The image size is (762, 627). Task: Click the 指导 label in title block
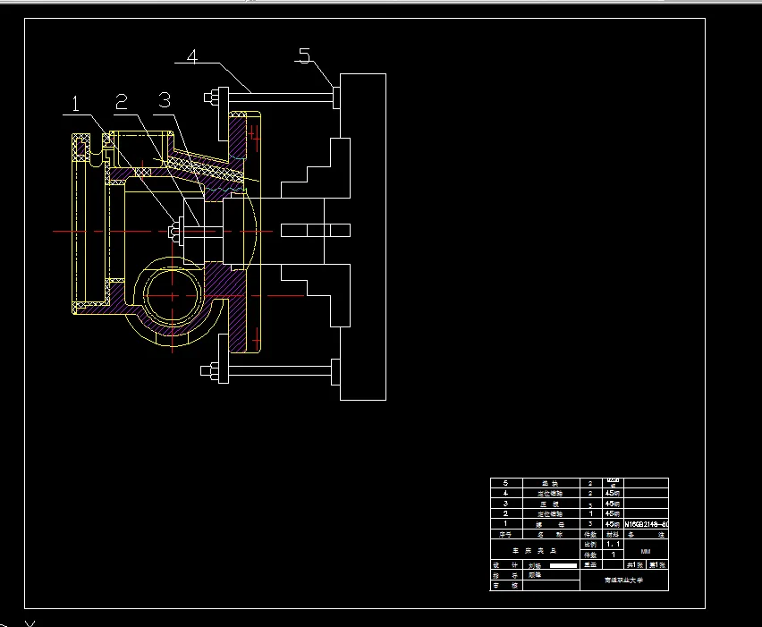pyautogui.click(x=506, y=575)
